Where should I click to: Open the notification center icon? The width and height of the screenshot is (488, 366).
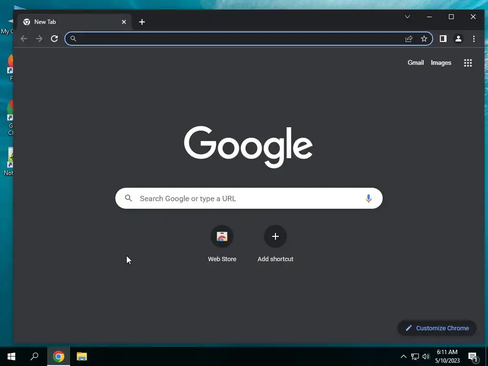(473, 357)
